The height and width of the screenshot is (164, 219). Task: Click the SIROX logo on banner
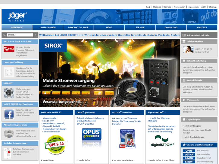[53, 45]
